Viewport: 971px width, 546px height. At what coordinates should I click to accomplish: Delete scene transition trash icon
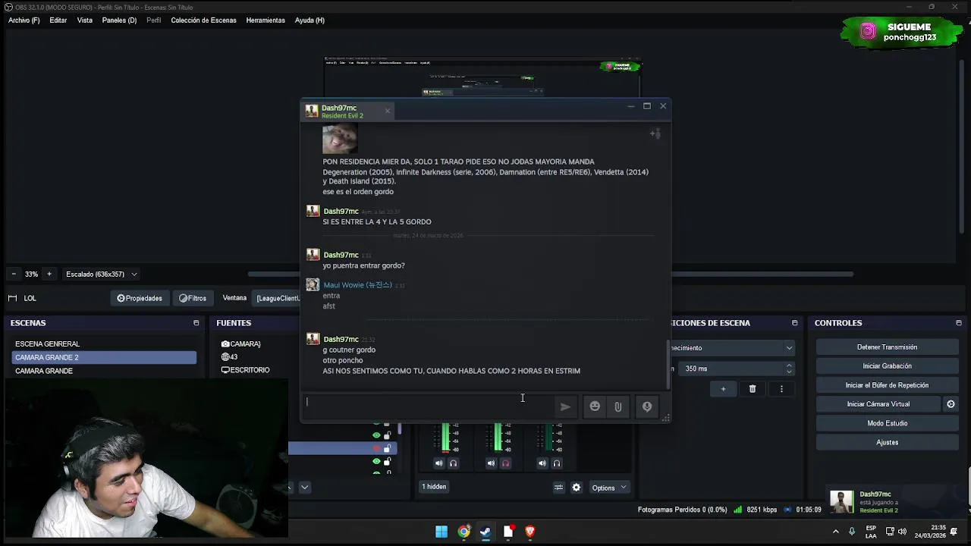[x=753, y=389]
